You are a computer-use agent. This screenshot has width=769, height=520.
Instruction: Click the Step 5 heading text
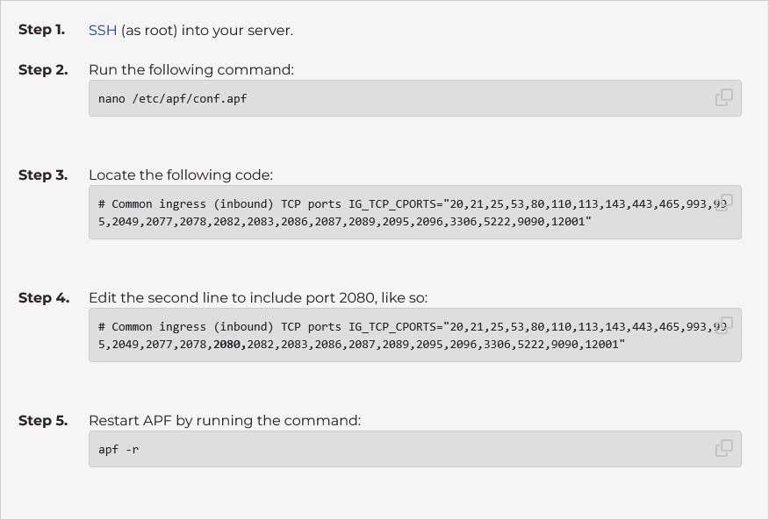(x=42, y=421)
